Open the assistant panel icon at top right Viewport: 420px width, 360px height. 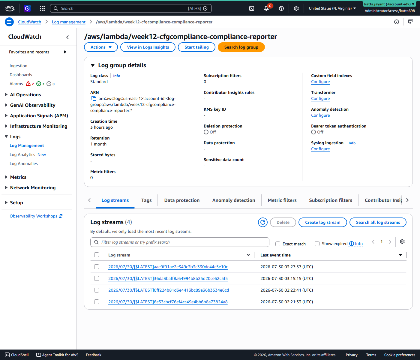[411, 22]
